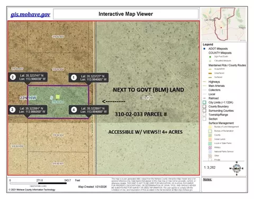Click the 22N 16W township label
Viewport: 254px width, 199px height.
click(28, 98)
